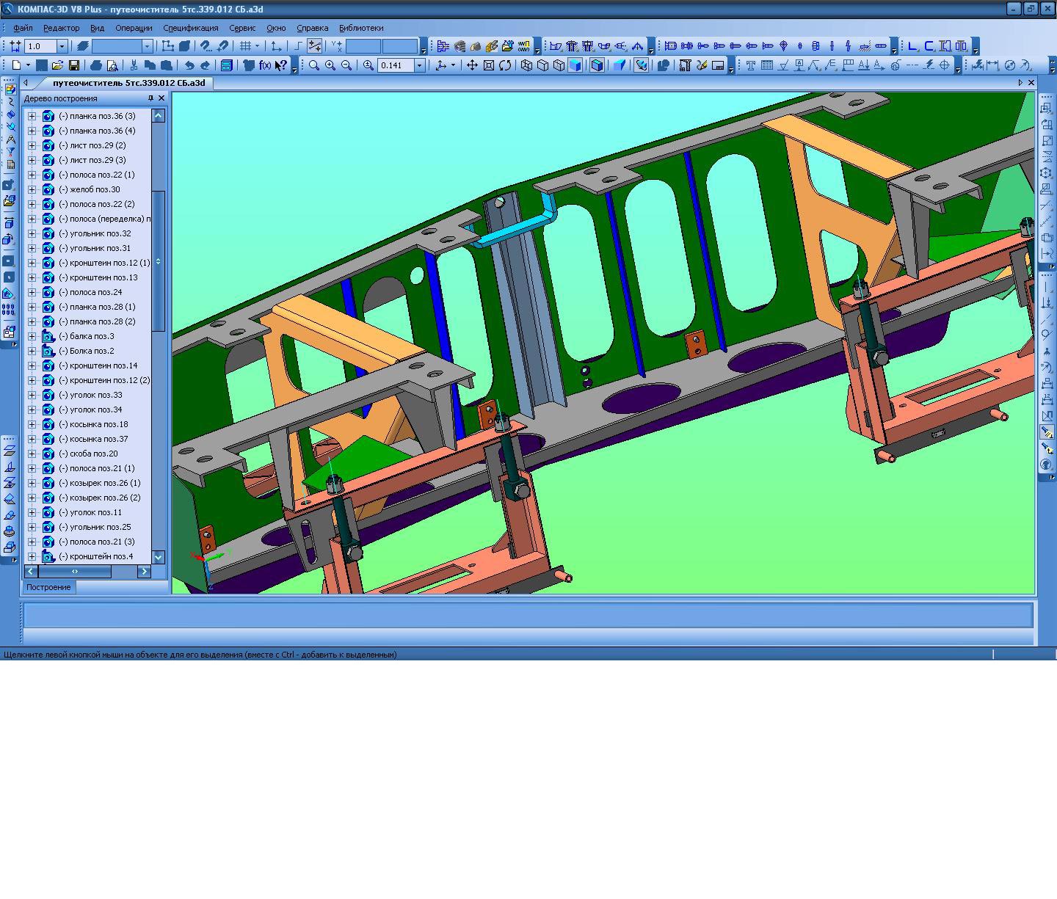Open the Спецификация menu
Screen dimensions: 1057x899
coord(190,28)
